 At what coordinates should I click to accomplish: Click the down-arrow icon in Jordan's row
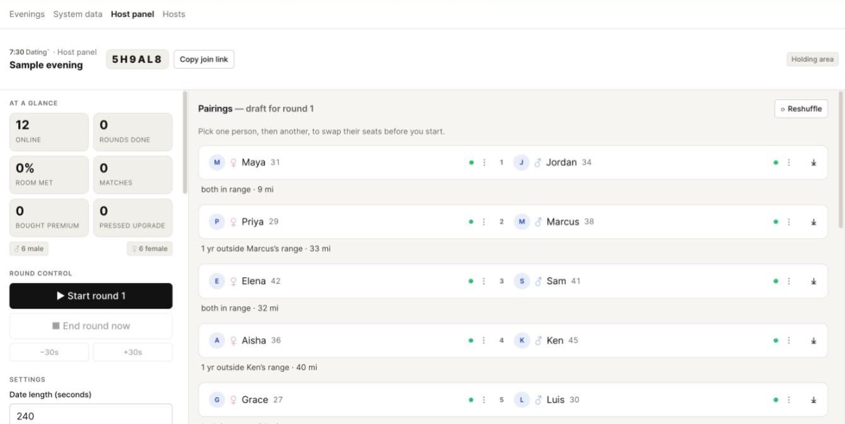point(813,163)
